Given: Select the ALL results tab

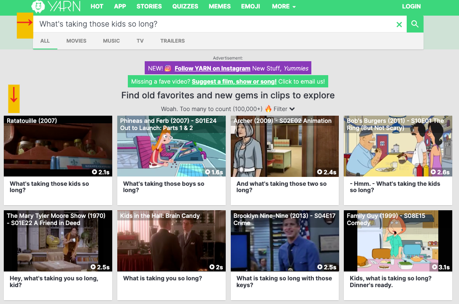Looking at the screenshot, I should (45, 41).
